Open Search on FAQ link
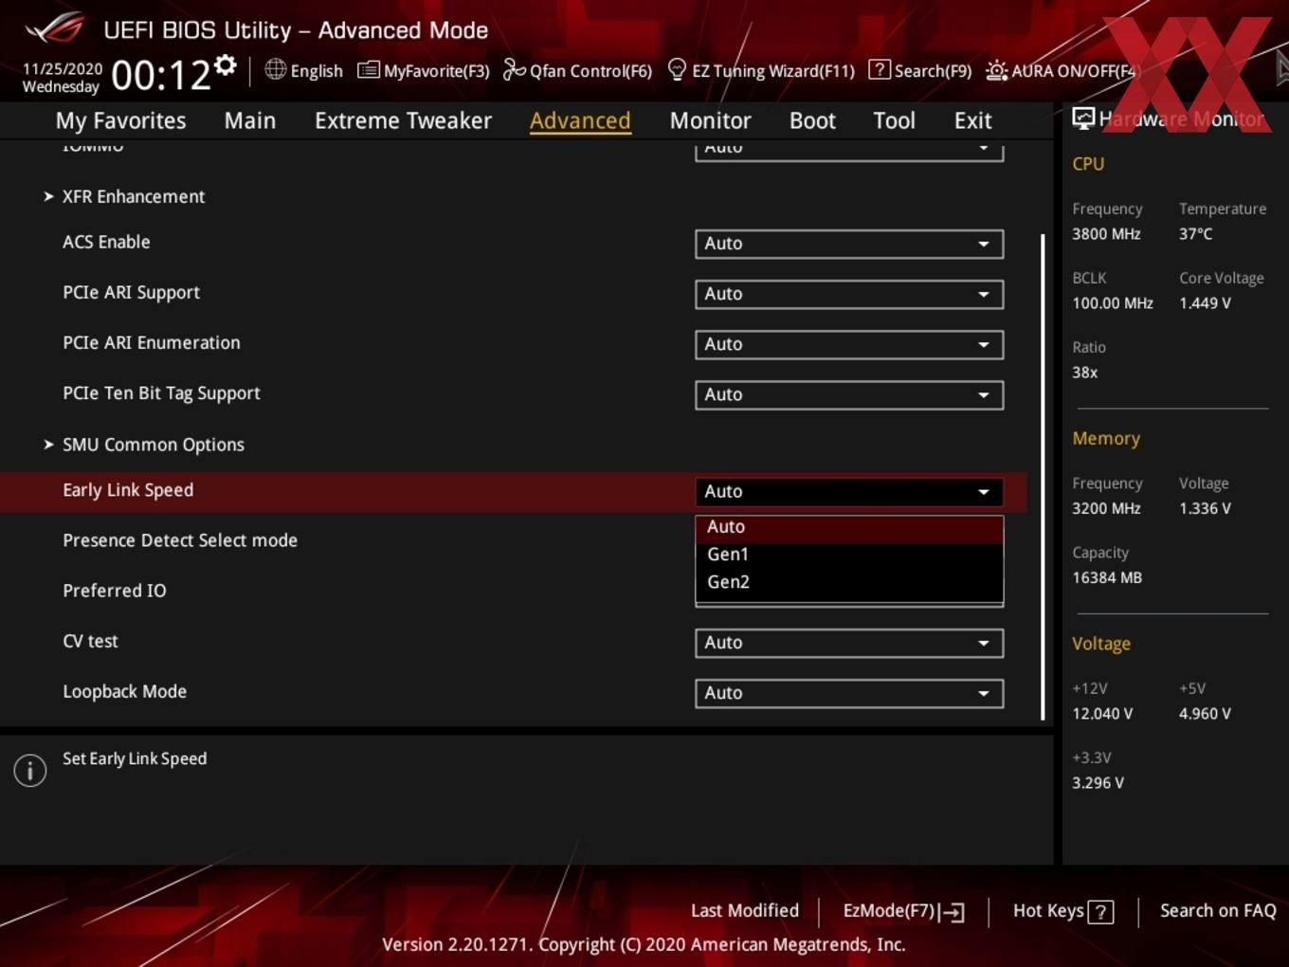This screenshot has height=967, width=1289. click(x=1218, y=911)
